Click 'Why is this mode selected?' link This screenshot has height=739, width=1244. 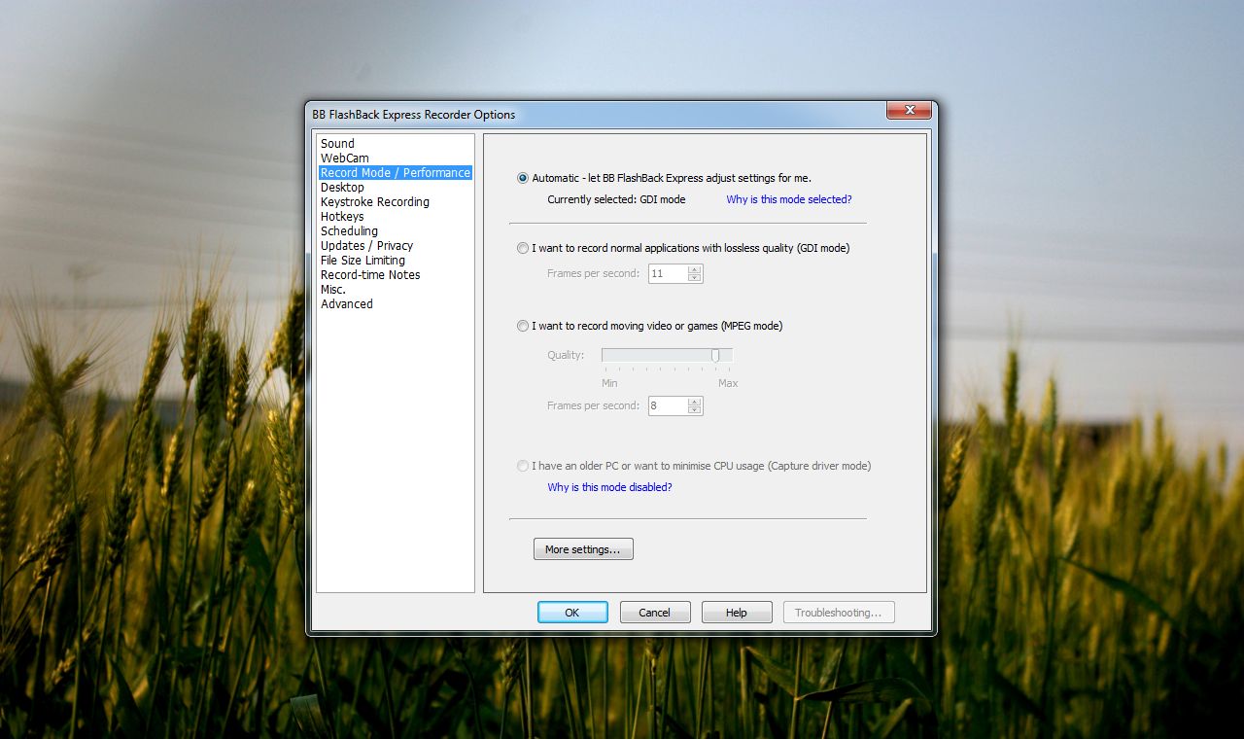point(788,199)
